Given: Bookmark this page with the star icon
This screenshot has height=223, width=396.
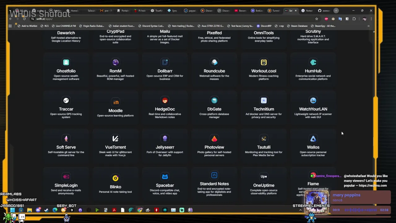Looking at the screenshot, I should point(316,19).
